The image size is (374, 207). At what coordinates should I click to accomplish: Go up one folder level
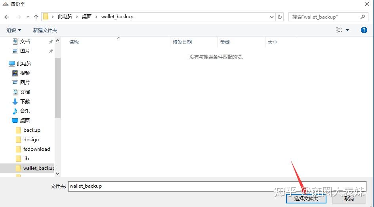pos(36,17)
